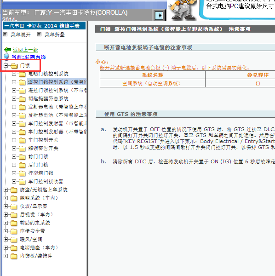Screen dimensions: 275x276
Task: Click folder icon of 暖风/空调
Action: pyautogui.click(x=14, y=240)
